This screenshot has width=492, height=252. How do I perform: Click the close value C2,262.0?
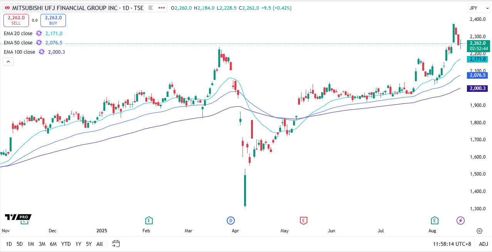[249, 8]
